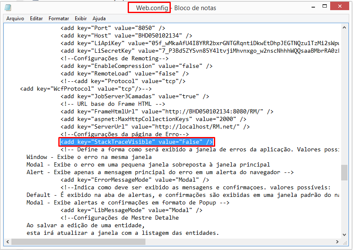This screenshot has height=250, width=353.
Task: Click the JobServer3Camadas true line
Action: (135, 97)
